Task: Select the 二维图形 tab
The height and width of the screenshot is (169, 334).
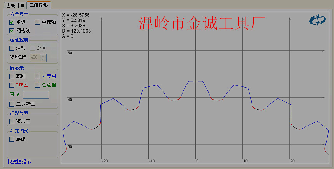Action: click(39, 5)
